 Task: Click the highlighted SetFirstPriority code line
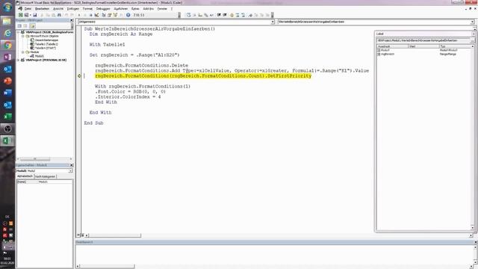point(203,75)
